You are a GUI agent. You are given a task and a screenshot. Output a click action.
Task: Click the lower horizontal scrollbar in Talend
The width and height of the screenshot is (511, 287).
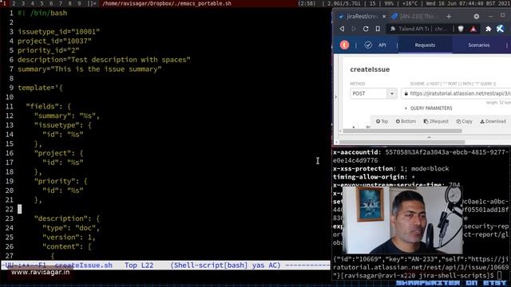[x=402, y=142]
